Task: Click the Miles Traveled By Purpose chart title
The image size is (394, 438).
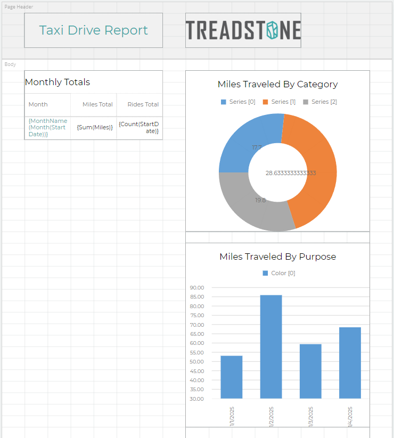Action: [x=277, y=257]
